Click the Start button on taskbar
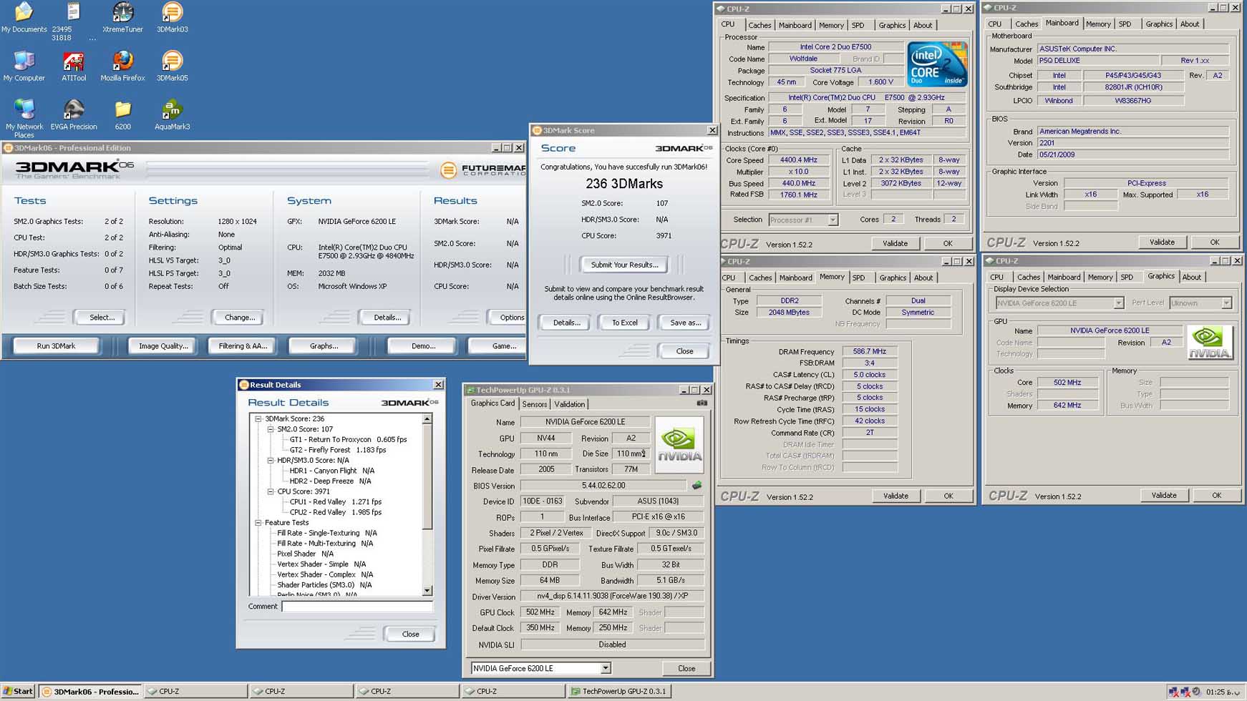This screenshot has height=701, width=1247. coord(18,691)
